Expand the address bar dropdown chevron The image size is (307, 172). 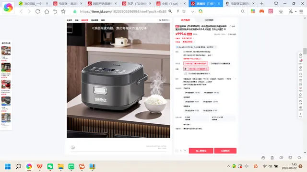tap(193, 11)
